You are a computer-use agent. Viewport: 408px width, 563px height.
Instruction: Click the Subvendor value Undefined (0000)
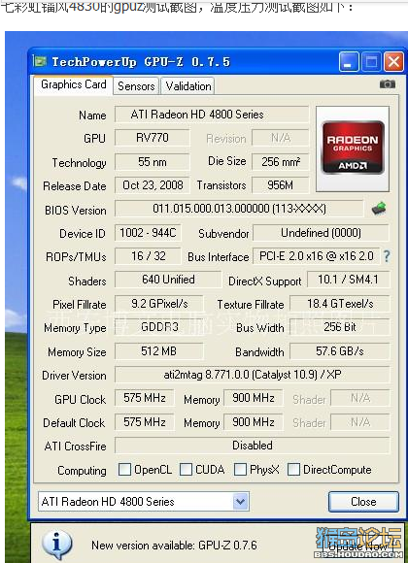(321, 233)
